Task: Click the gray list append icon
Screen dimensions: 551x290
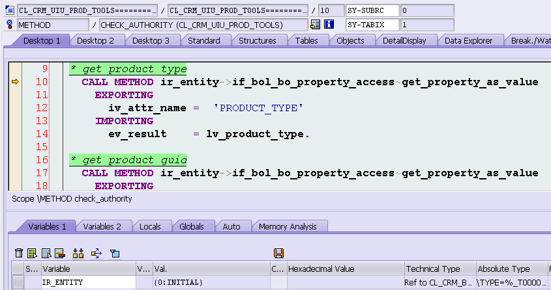Action: [46, 253]
